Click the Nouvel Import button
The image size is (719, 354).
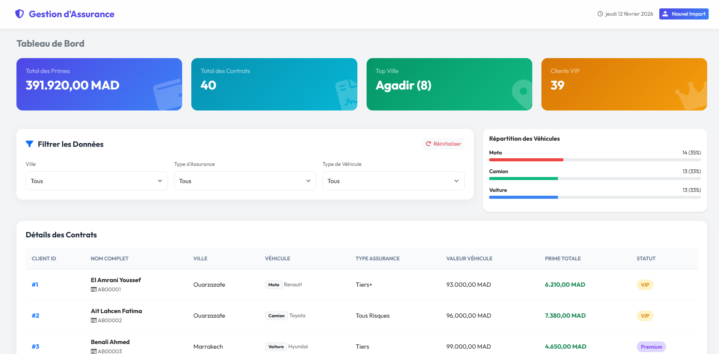pyautogui.click(x=684, y=14)
